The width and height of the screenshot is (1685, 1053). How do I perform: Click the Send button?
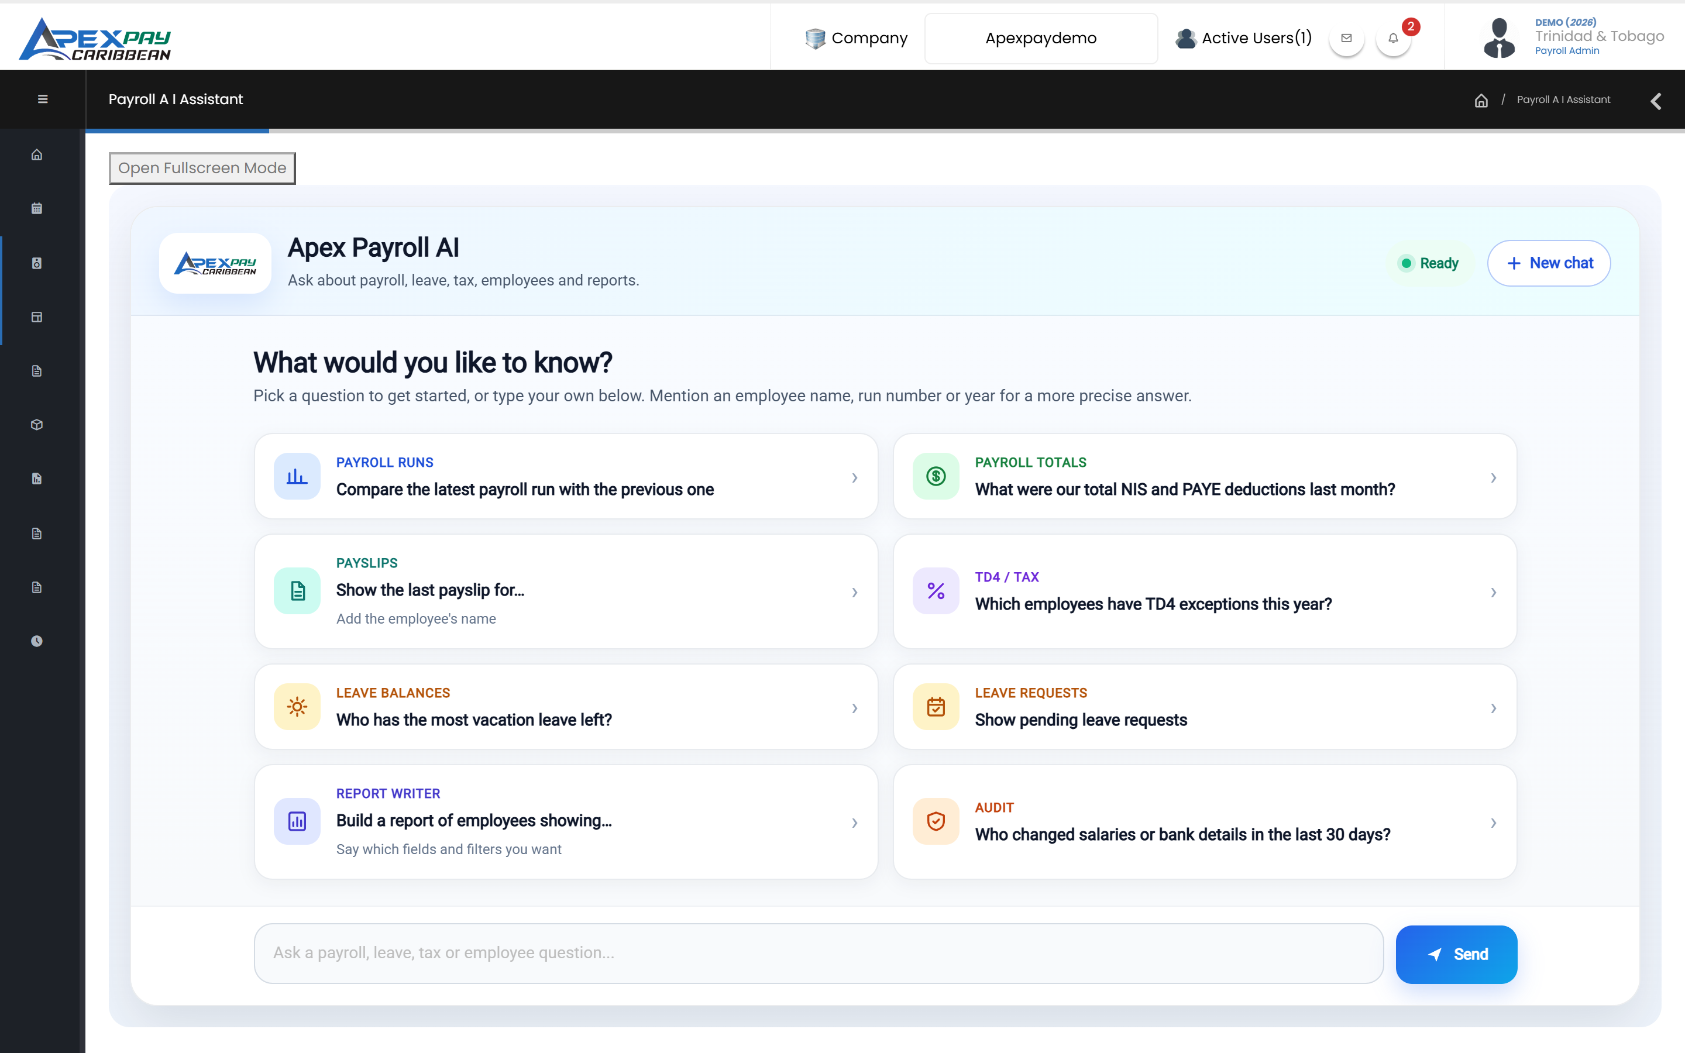coord(1456,954)
